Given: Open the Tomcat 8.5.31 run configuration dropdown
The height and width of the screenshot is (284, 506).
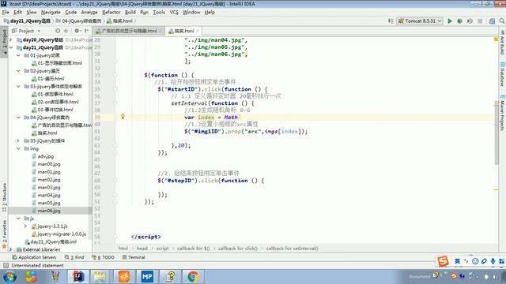Looking at the screenshot, I should 420,21.
